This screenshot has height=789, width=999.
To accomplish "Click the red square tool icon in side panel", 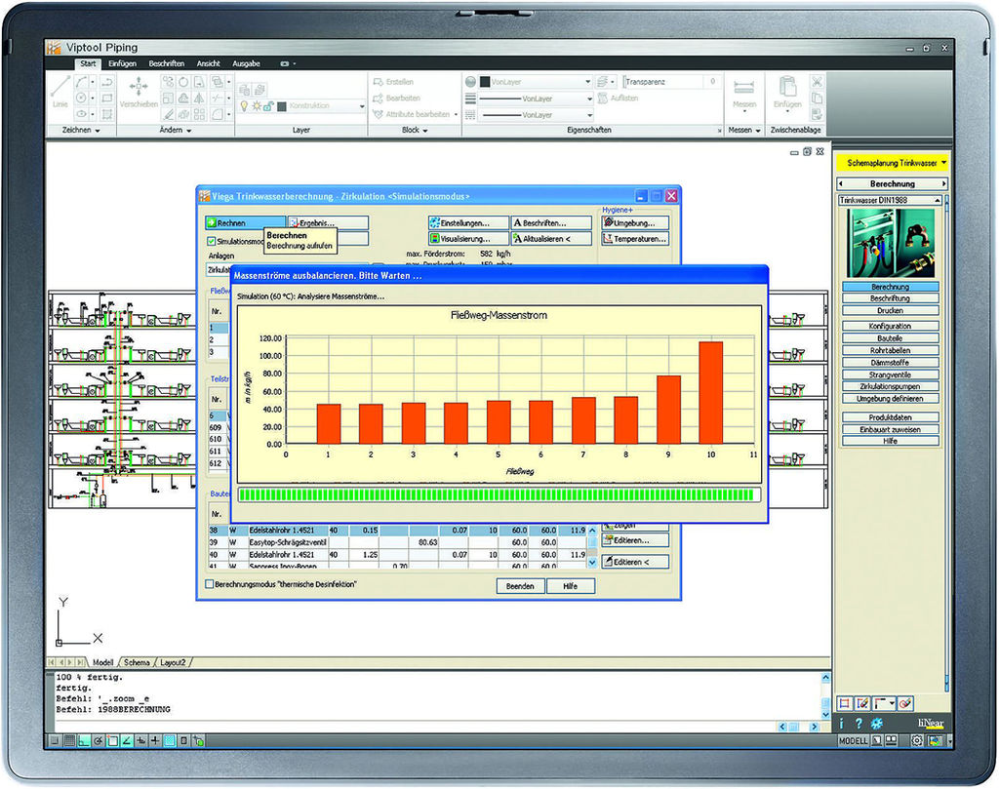I will [844, 704].
